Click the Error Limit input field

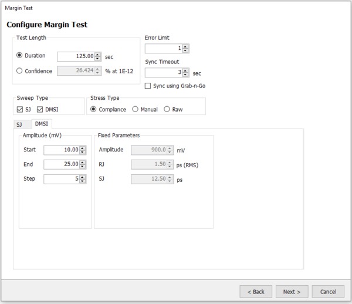164,48
